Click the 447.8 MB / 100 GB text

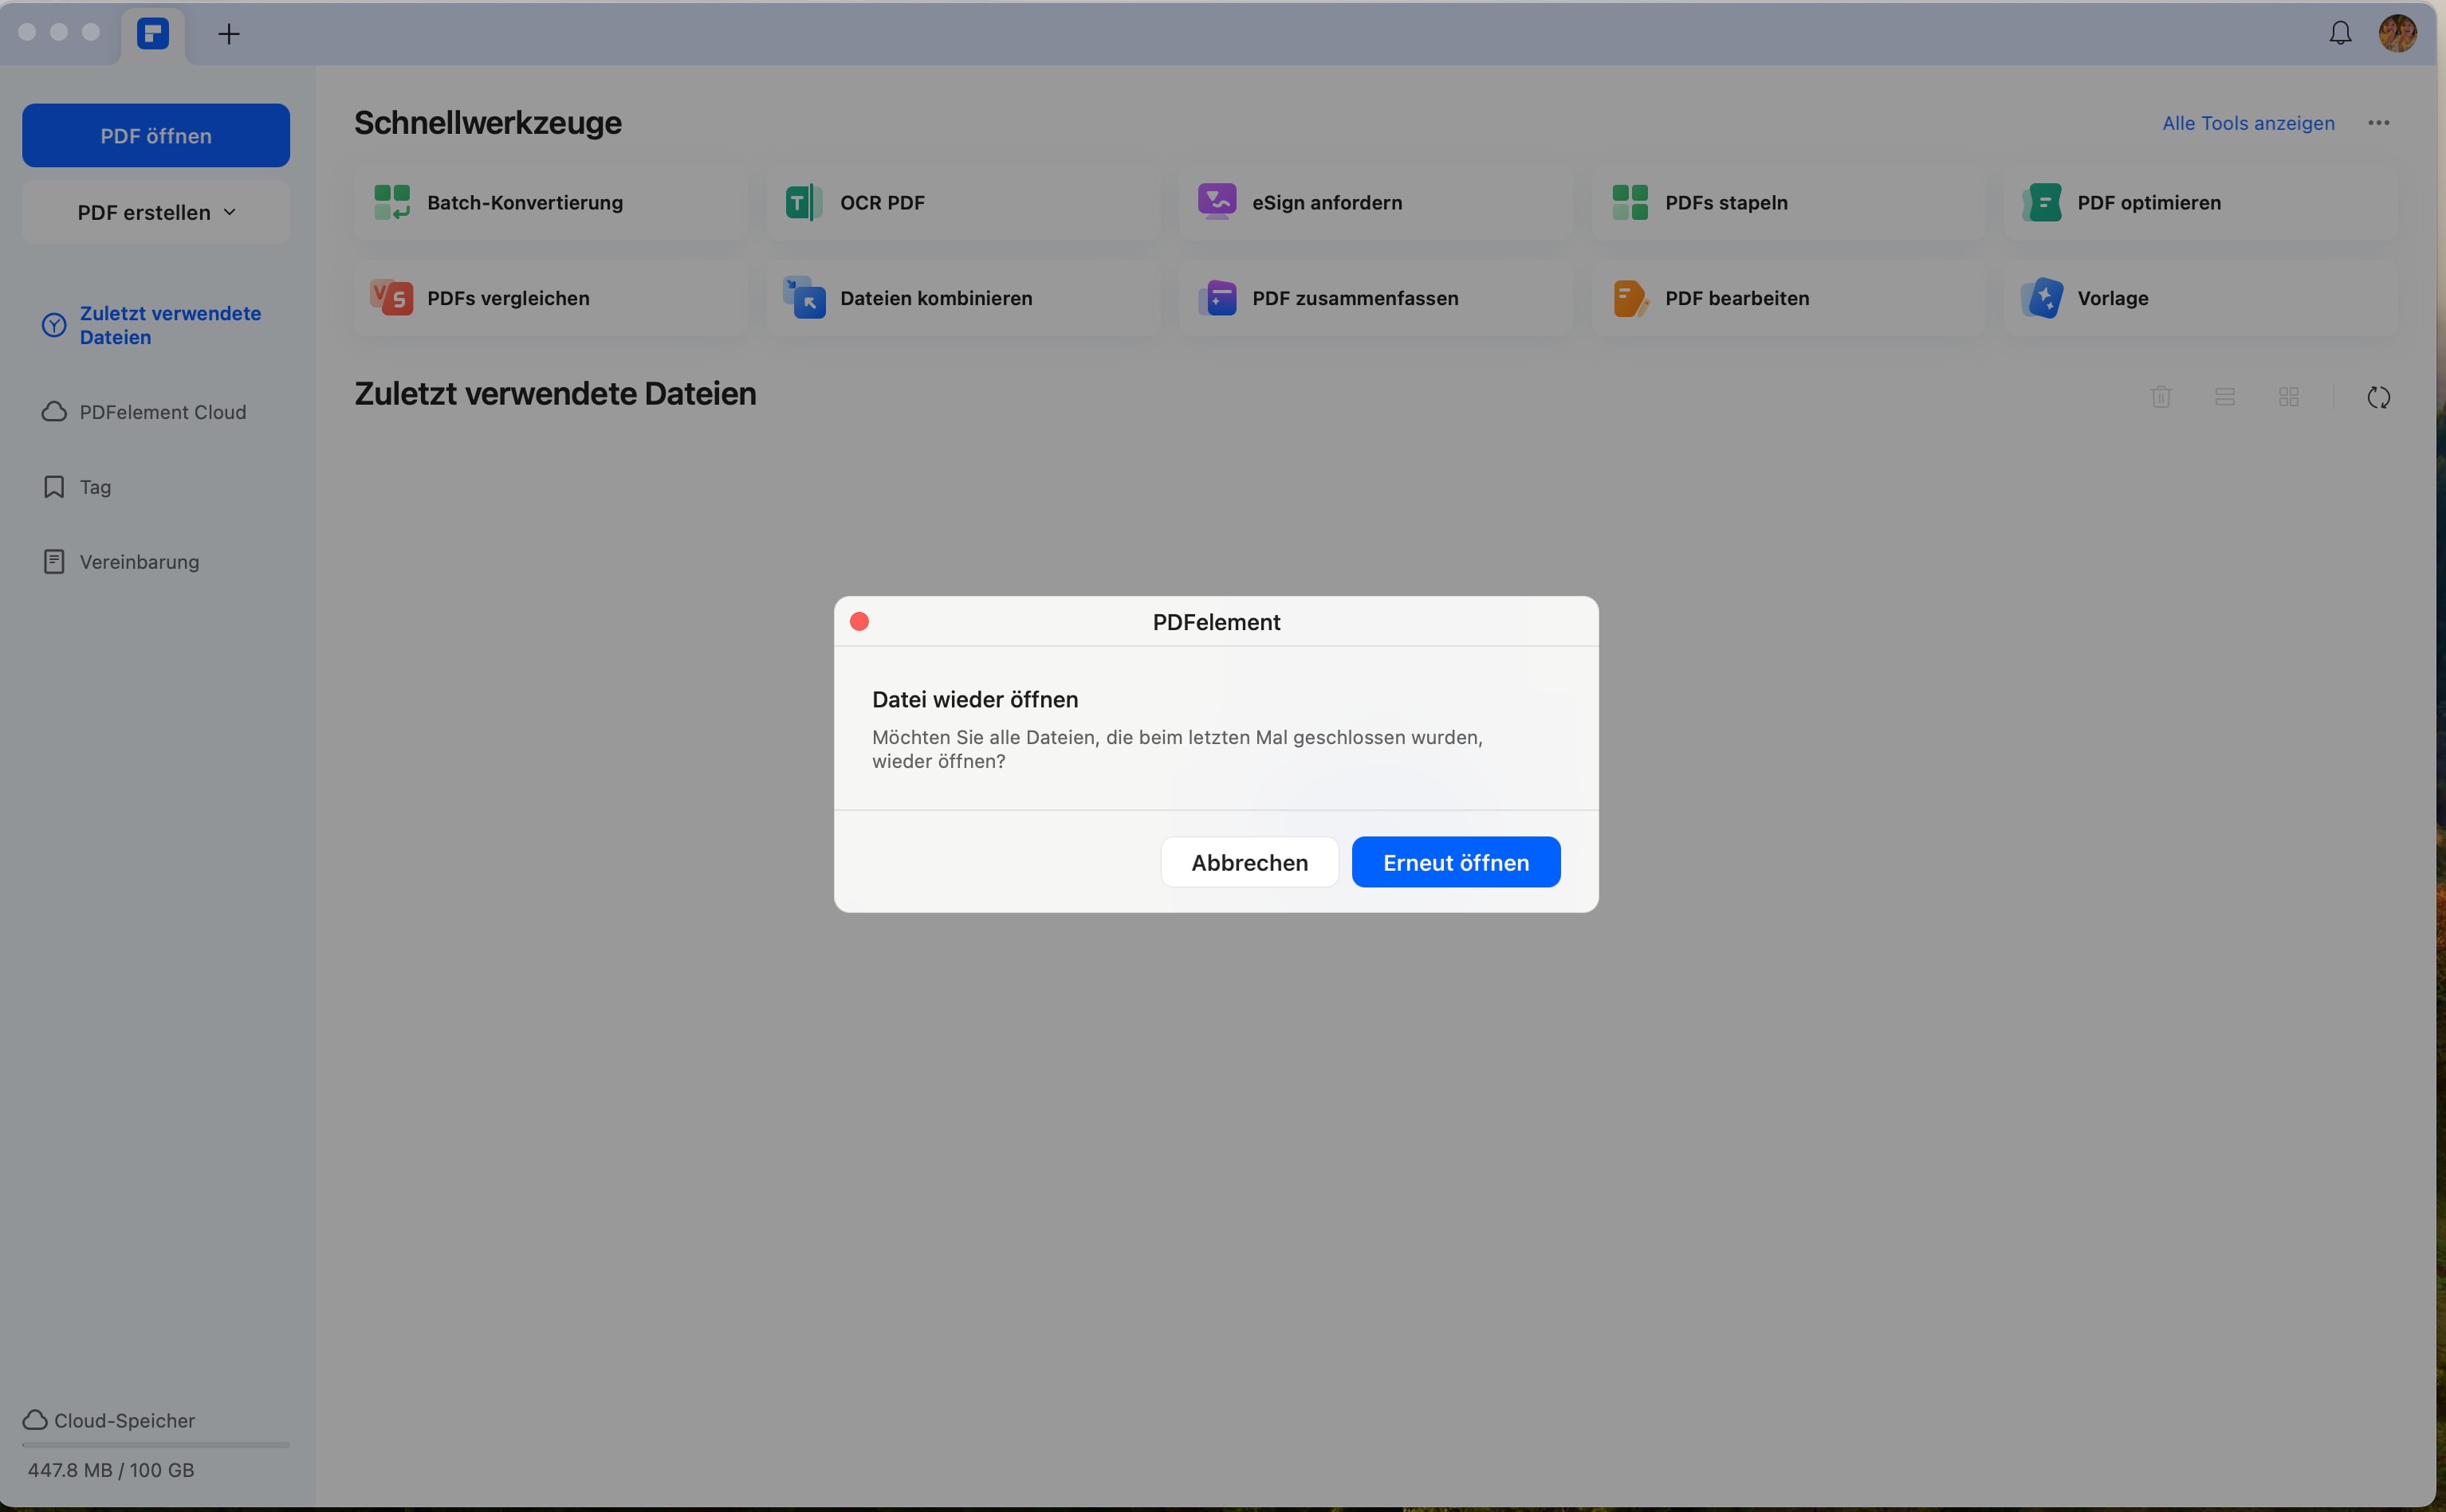[111, 1470]
